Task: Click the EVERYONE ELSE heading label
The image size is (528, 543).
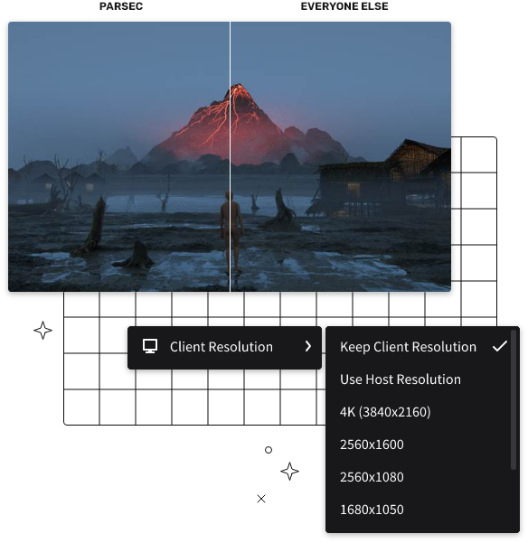Action: (x=344, y=6)
